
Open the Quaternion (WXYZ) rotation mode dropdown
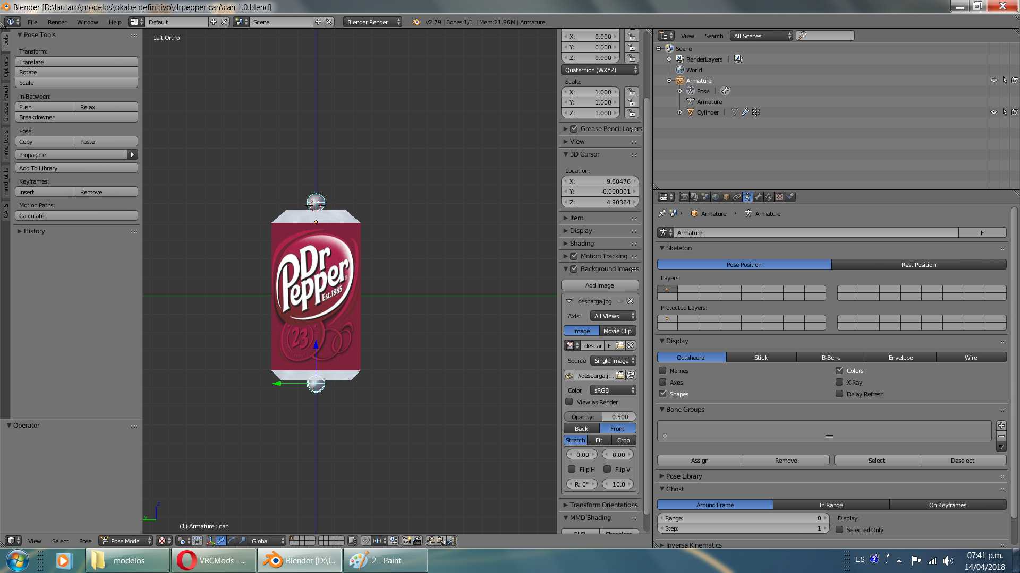coord(600,70)
